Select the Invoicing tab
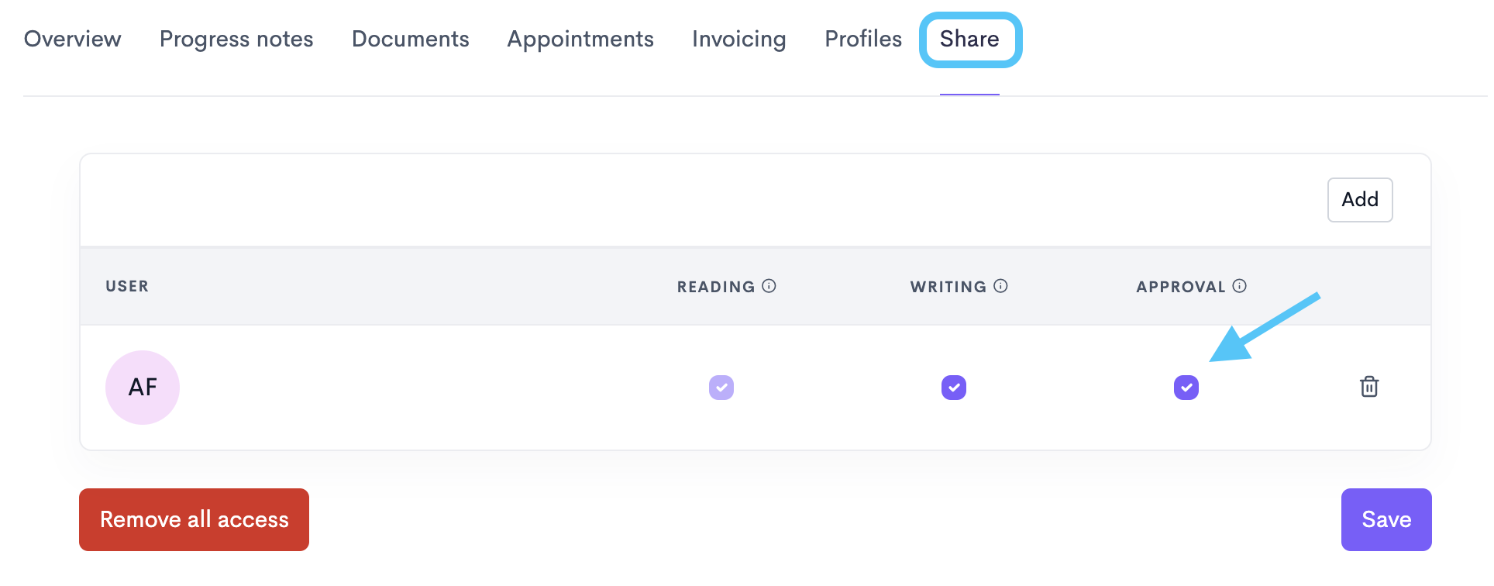 pos(739,39)
